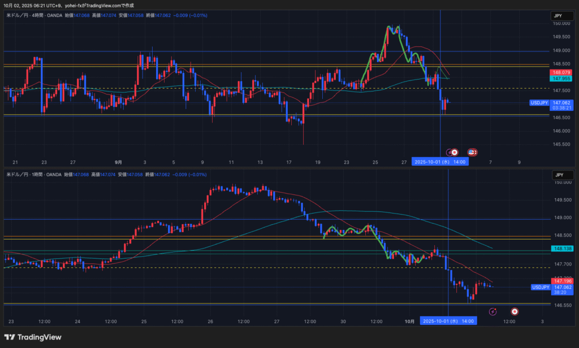
Task: Click the 2025-10-01 14:00 time label on lower chart
Action: 448,321
